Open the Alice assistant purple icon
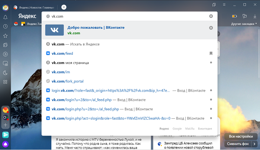Screen dimensions: 260x150 (6, 144)
